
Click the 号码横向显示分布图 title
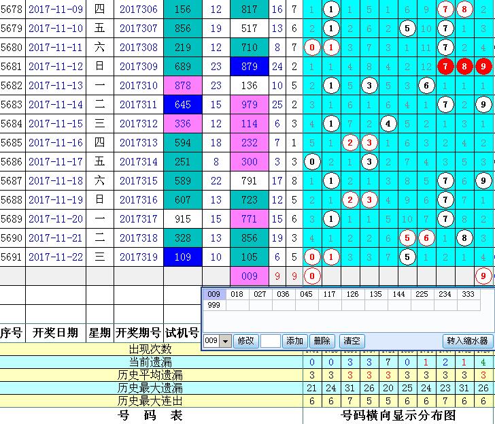click(398, 415)
